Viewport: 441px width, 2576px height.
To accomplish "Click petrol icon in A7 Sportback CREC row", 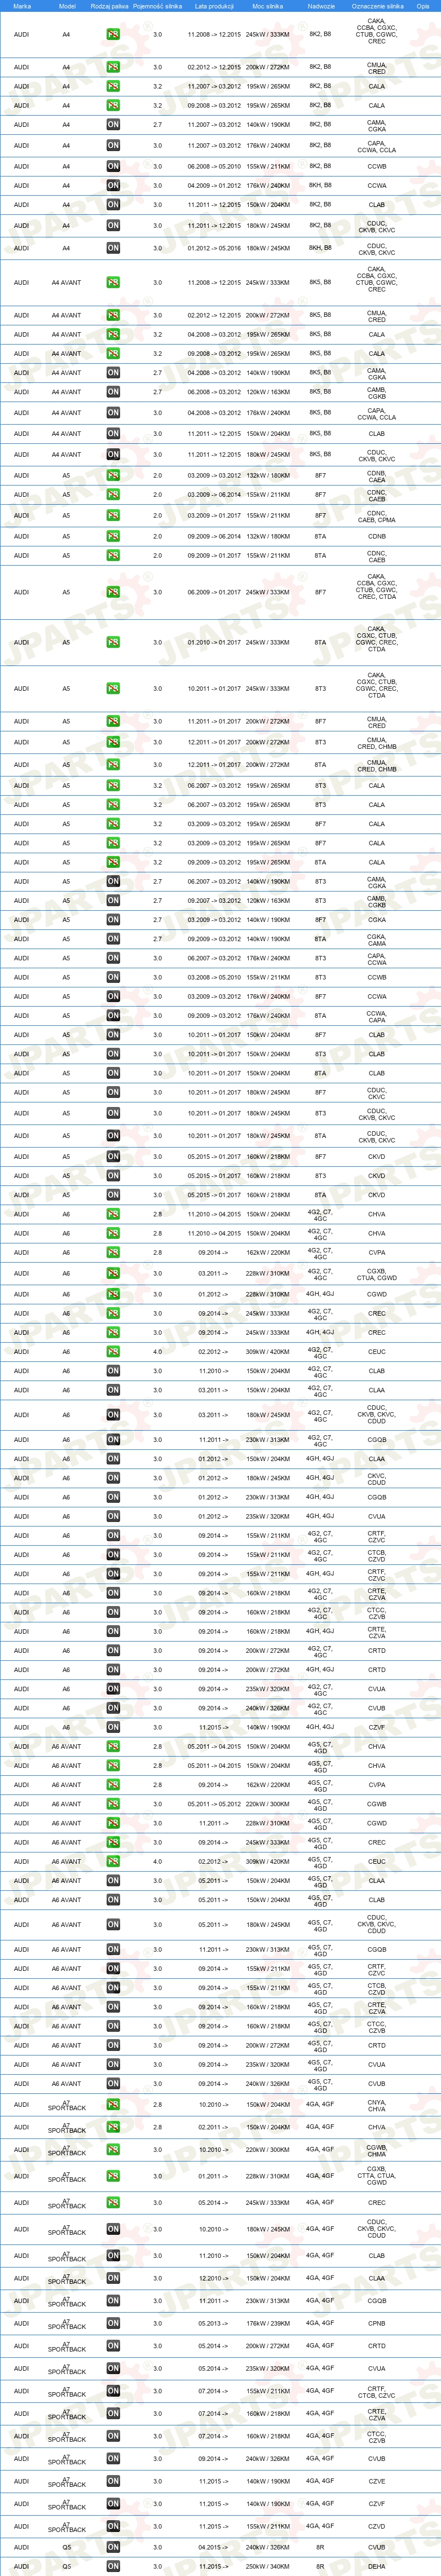I will (113, 2202).
